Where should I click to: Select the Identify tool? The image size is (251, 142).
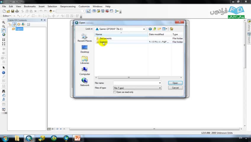[x=4, y=72]
